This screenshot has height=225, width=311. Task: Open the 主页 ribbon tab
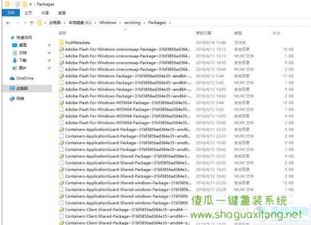[28, 13]
